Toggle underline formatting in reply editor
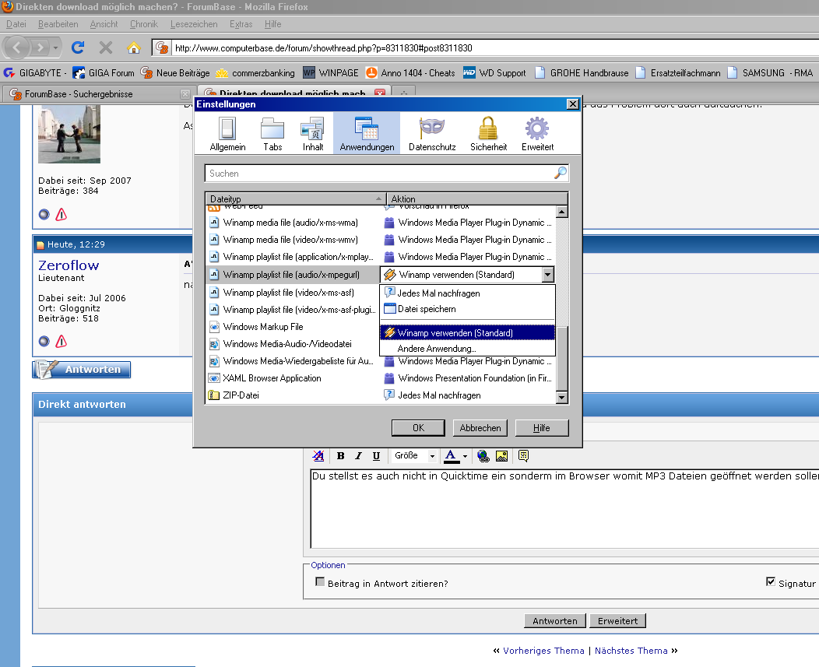Viewport: 819px width, 667px height. click(376, 455)
